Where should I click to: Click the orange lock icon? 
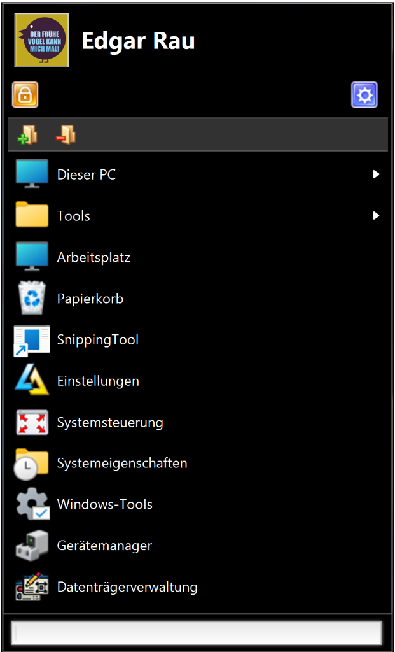click(25, 95)
